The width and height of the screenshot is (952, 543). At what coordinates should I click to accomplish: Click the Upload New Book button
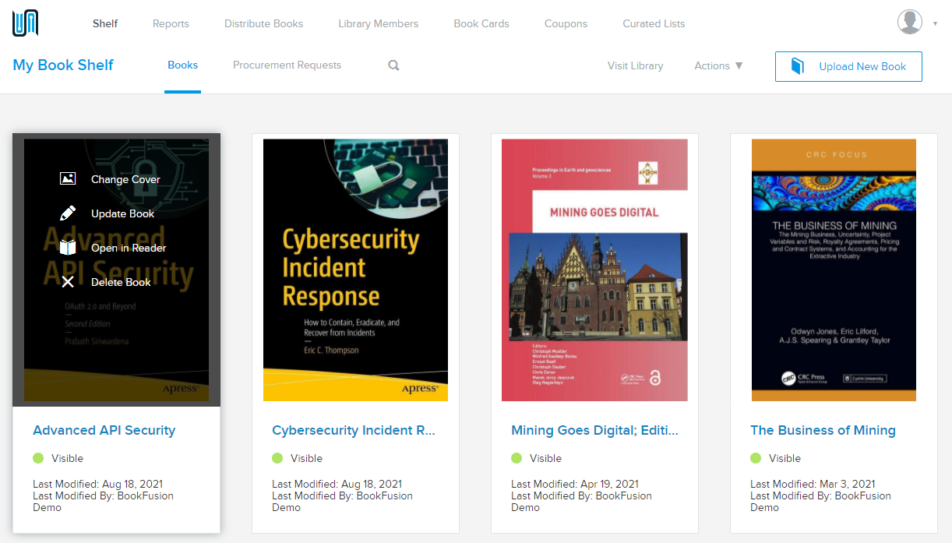click(848, 66)
